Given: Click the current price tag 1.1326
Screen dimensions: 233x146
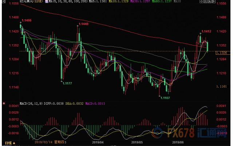Looking at the screenshot, I should (x=222, y=53).
